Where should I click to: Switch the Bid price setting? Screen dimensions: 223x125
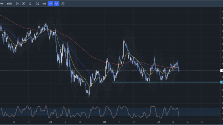tap(44, 4)
